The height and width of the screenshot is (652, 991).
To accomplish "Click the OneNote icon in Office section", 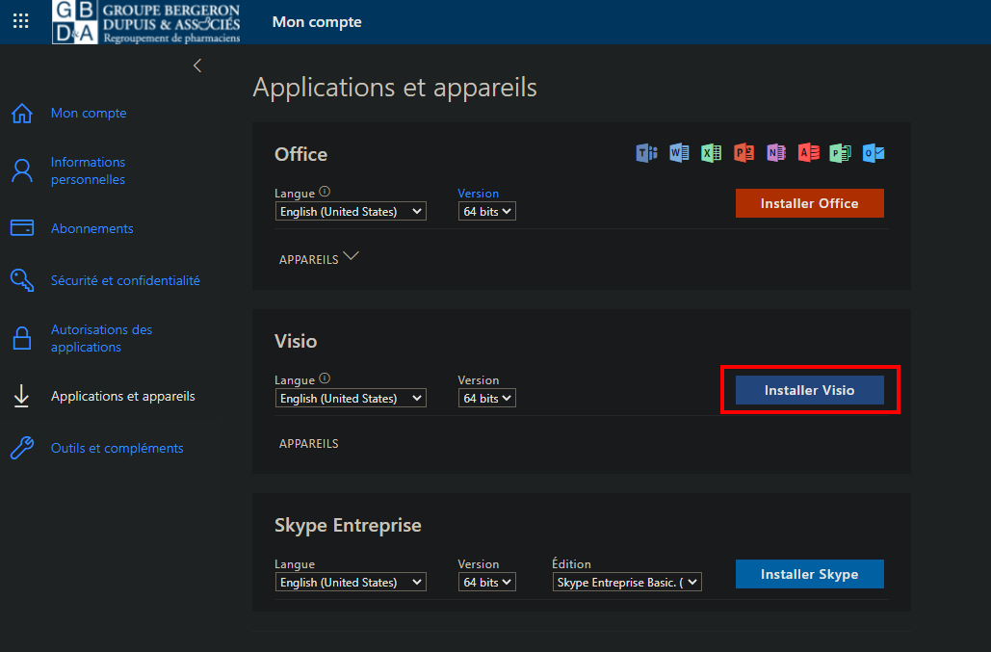I will pos(776,153).
